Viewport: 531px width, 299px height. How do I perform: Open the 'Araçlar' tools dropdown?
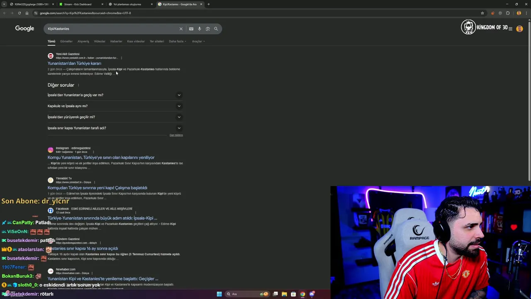(198, 41)
